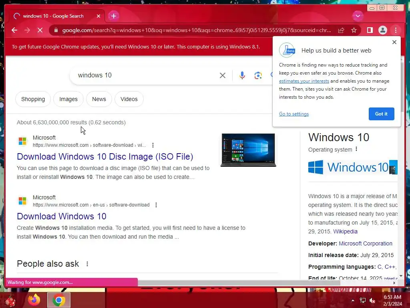Filter results by News
The width and height of the screenshot is (410, 308).
[x=99, y=99]
